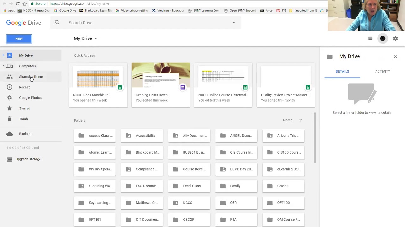
Task: Open the settings gear icon
Action: coord(396,38)
